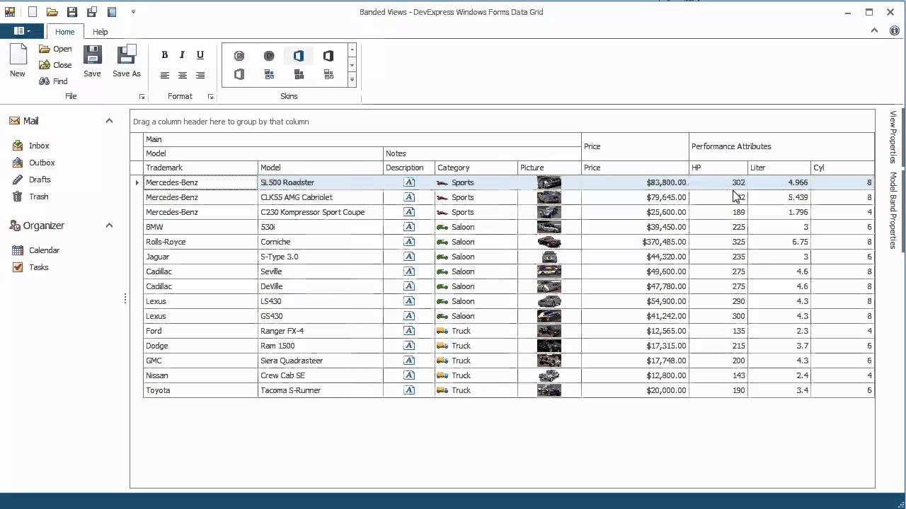Click the large New button in File group
This screenshot has width=906, height=509.
pos(18,61)
